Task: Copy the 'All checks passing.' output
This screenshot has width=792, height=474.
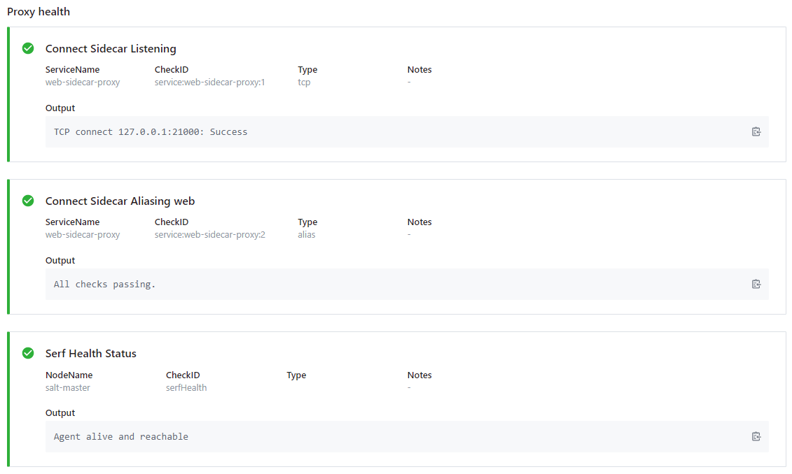Action: click(756, 284)
